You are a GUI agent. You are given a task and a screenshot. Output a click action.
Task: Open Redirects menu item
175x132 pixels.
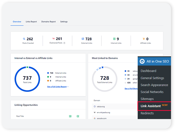pyautogui.click(x=147, y=113)
